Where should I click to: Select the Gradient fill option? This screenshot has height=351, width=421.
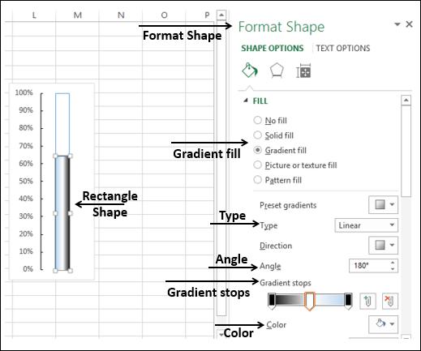coord(280,150)
